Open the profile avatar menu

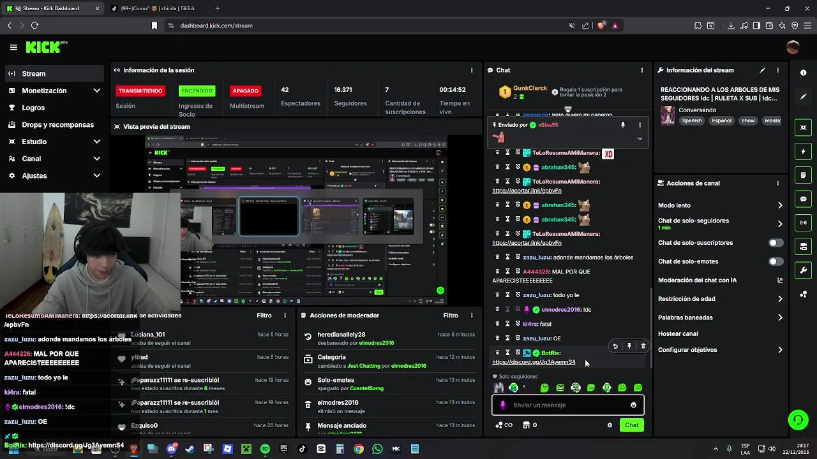tap(793, 47)
